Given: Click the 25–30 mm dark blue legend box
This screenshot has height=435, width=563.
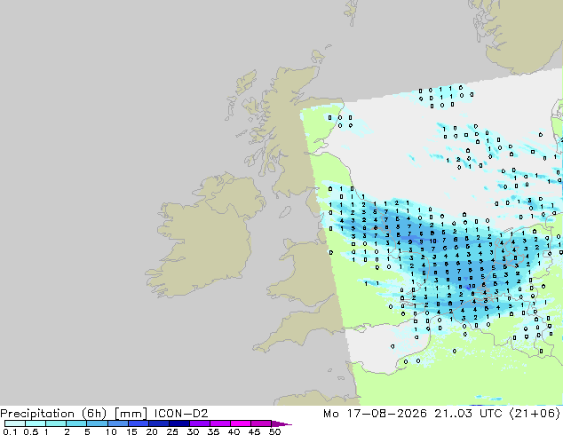Looking at the screenshot, I should [x=179, y=423].
